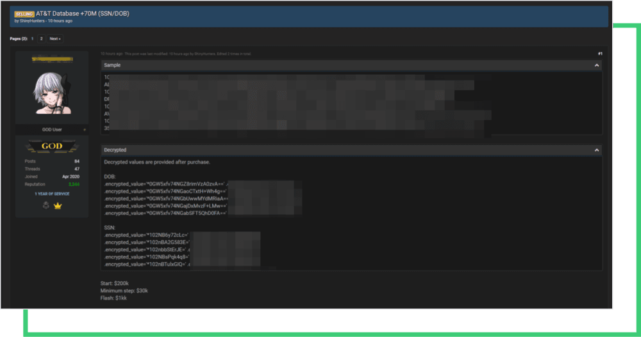Click the 1 YEAR OF SERVICE label

pyautogui.click(x=51, y=194)
